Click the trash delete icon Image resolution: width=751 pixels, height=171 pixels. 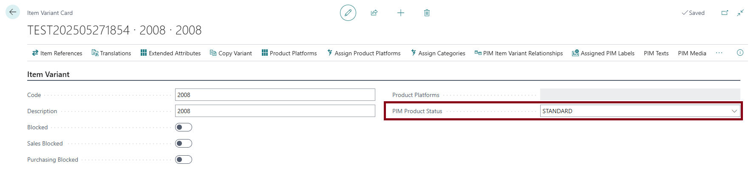427,13
